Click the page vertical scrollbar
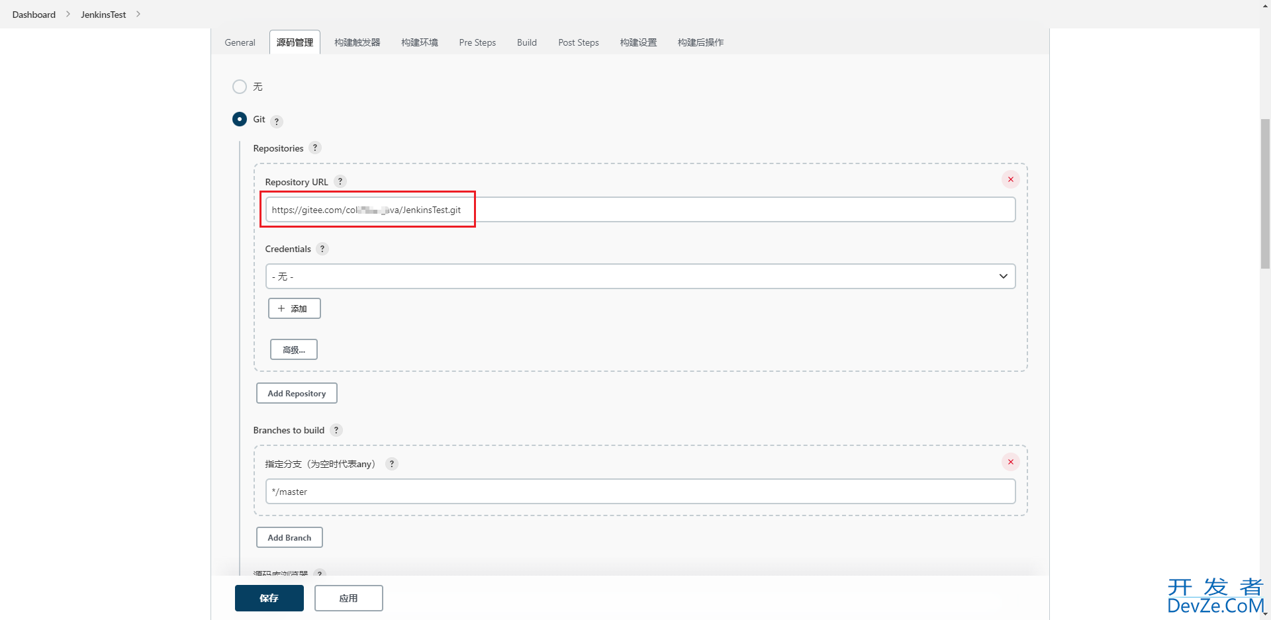The image size is (1271, 620). (1265, 193)
